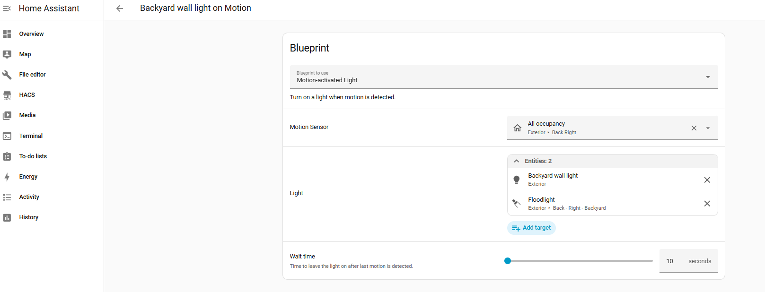
Task: Navigate to Activity in the sidebar
Action: point(29,197)
